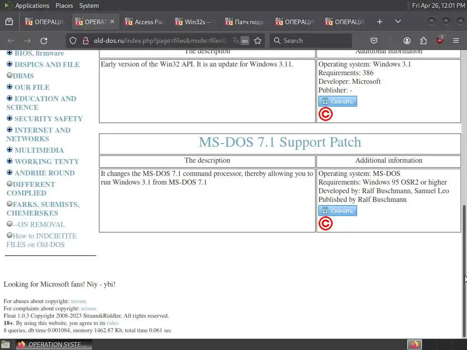Open a new browser tab
The width and height of the screenshot is (467, 350).
pyautogui.click(x=379, y=22)
